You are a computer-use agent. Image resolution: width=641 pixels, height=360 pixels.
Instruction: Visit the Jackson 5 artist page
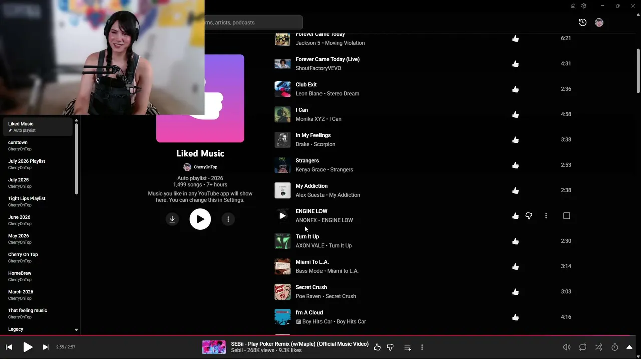click(x=308, y=43)
